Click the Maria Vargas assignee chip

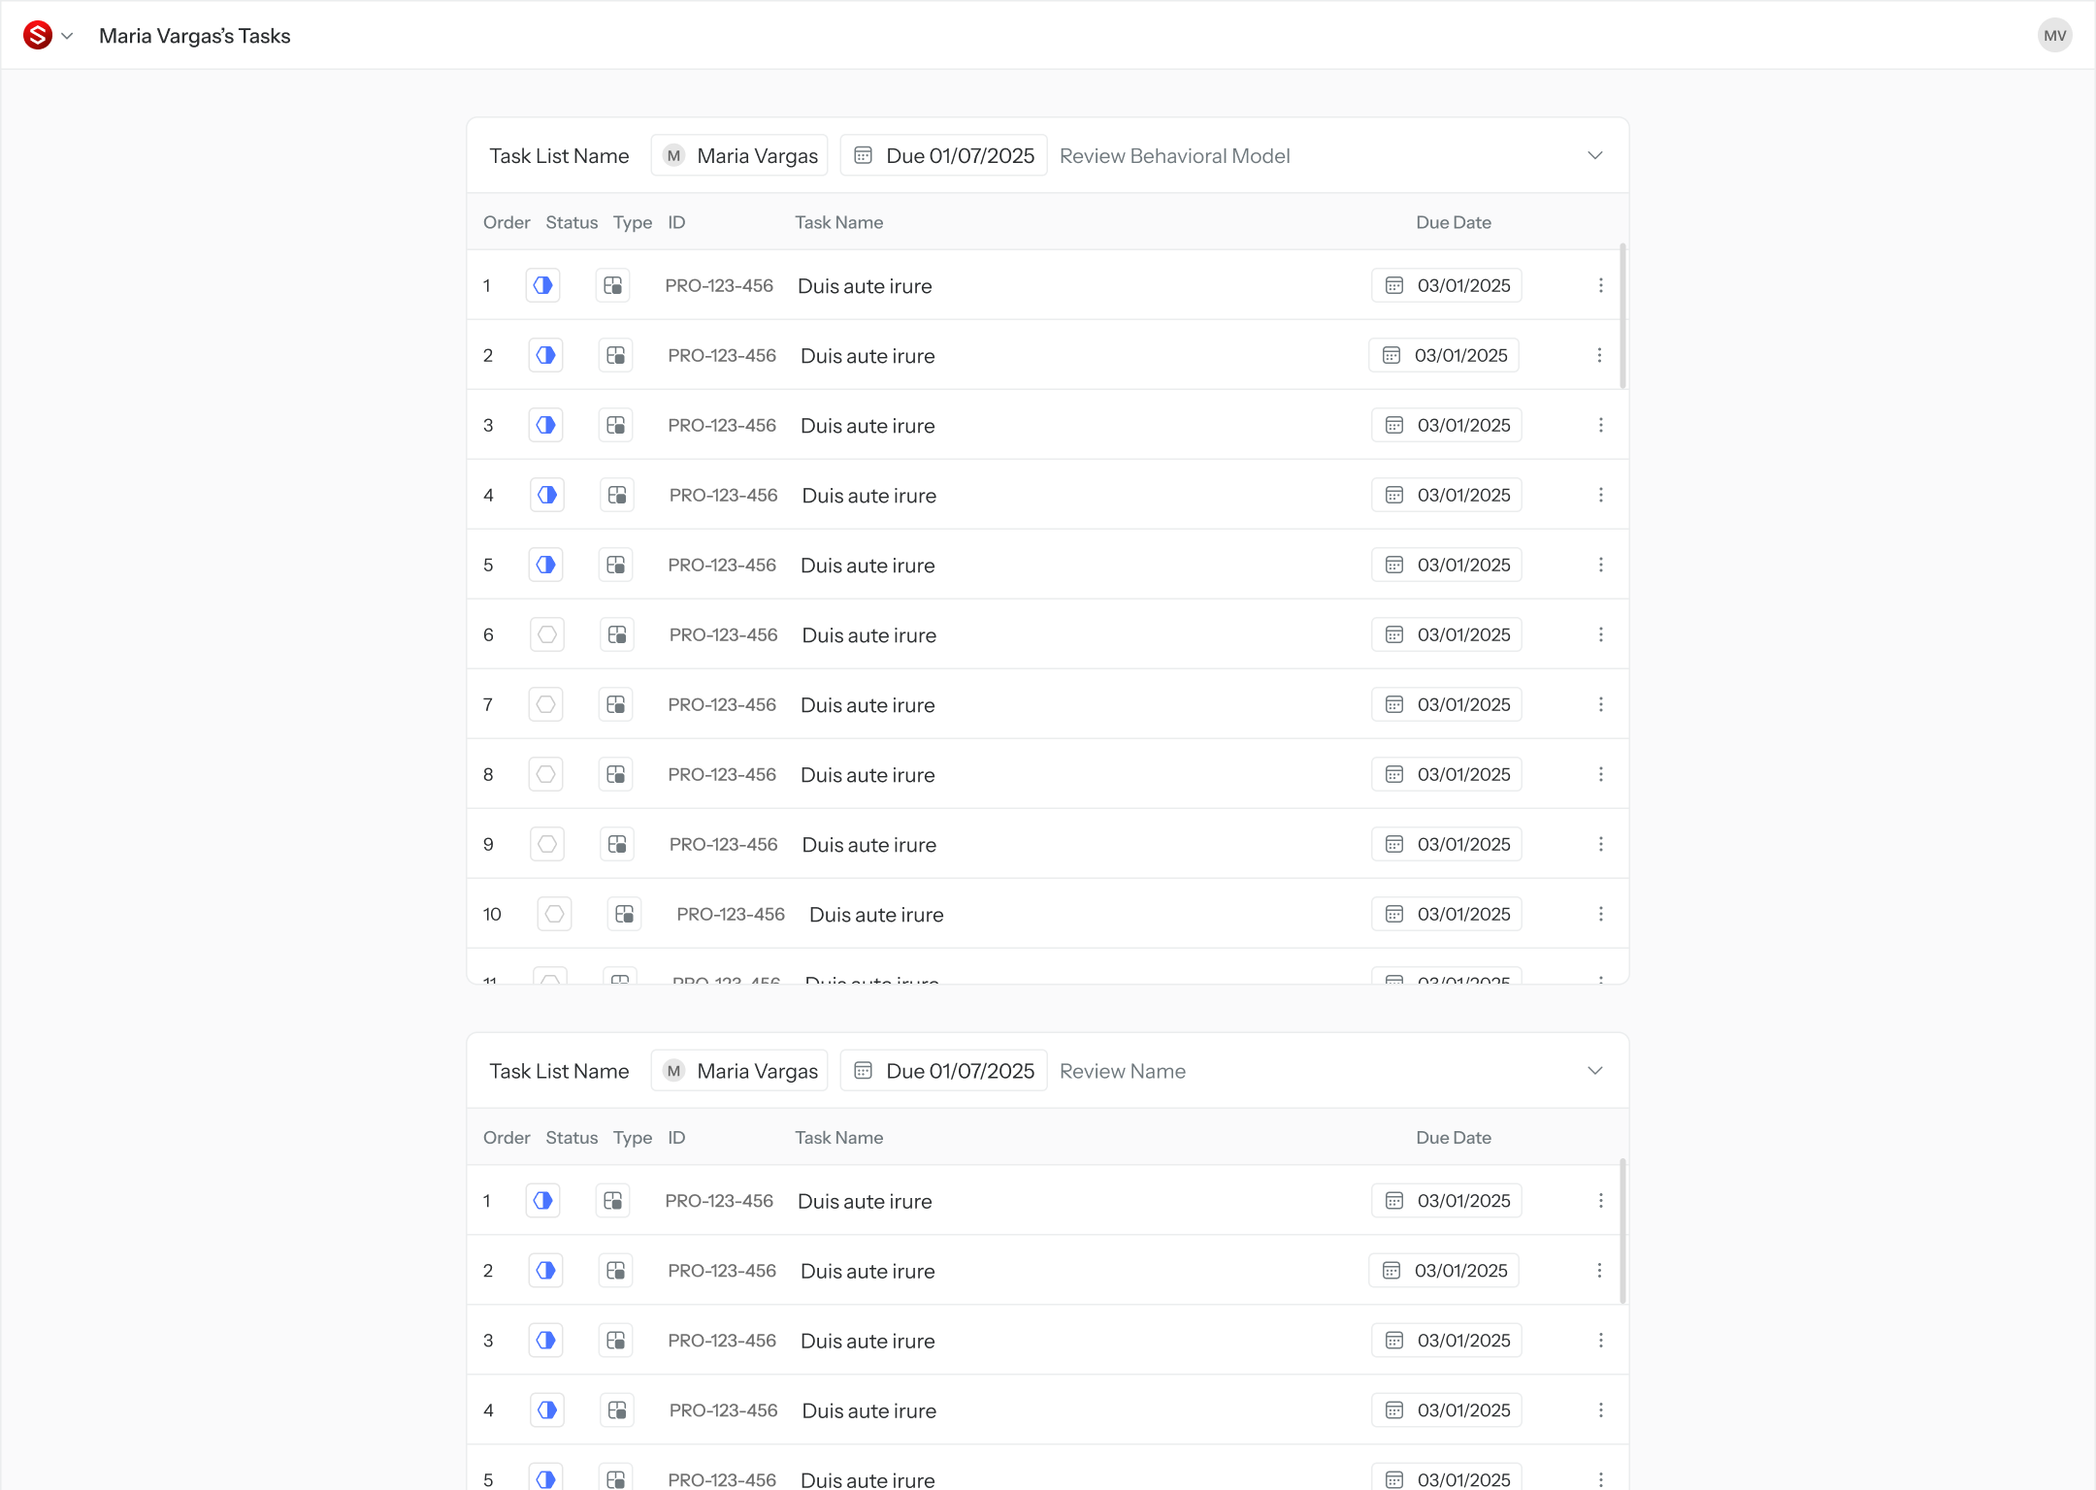(x=738, y=155)
